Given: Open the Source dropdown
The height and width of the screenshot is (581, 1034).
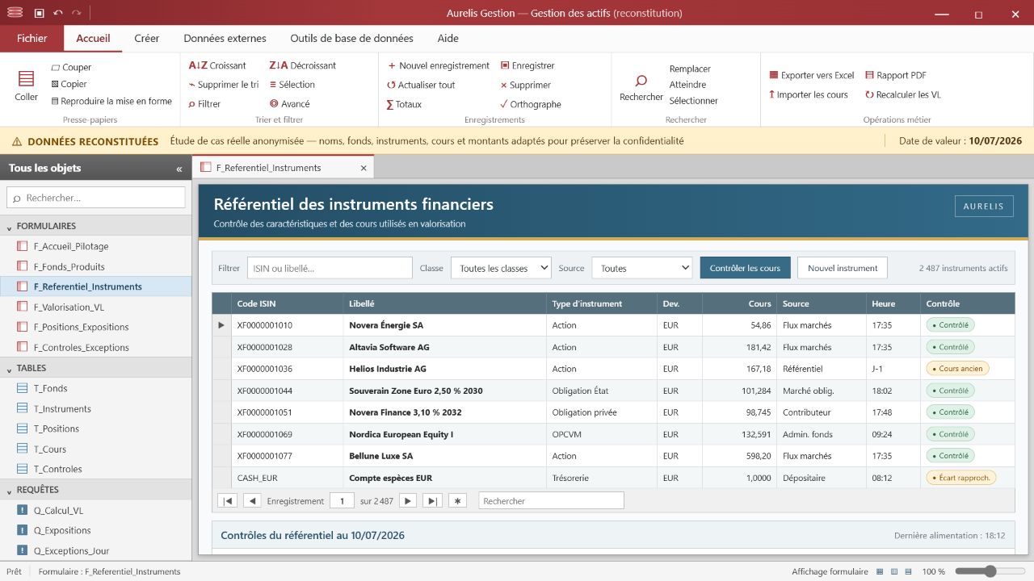Looking at the screenshot, I should [x=642, y=268].
